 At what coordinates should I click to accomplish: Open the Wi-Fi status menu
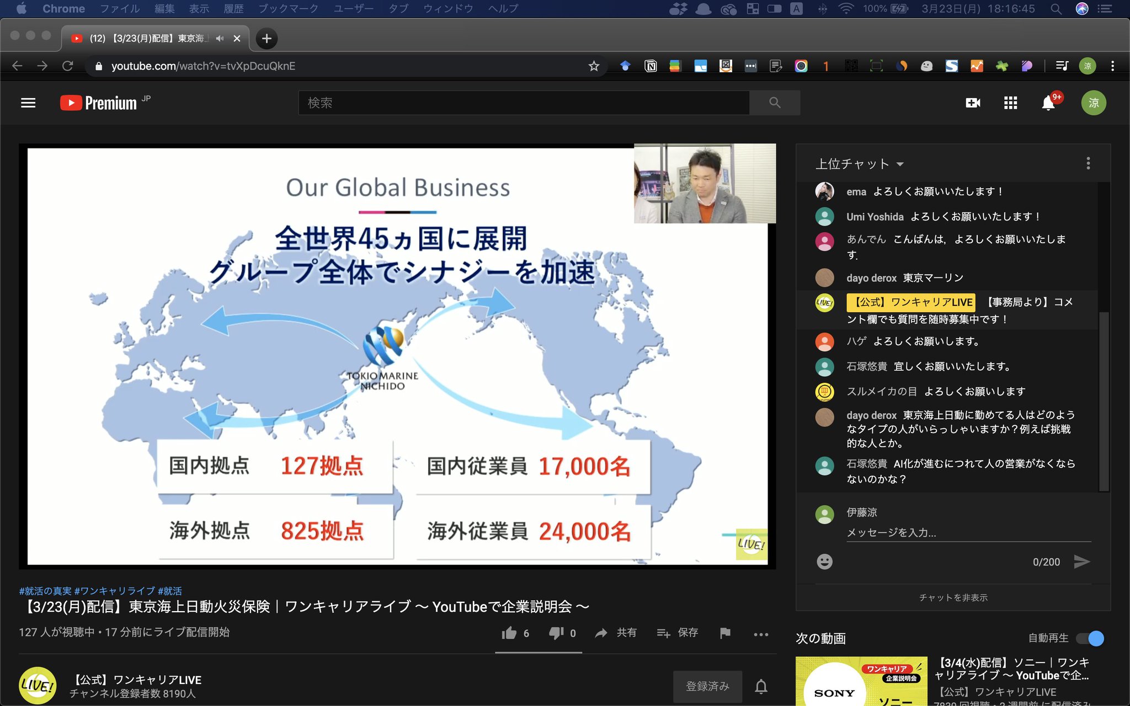click(x=845, y=8)
